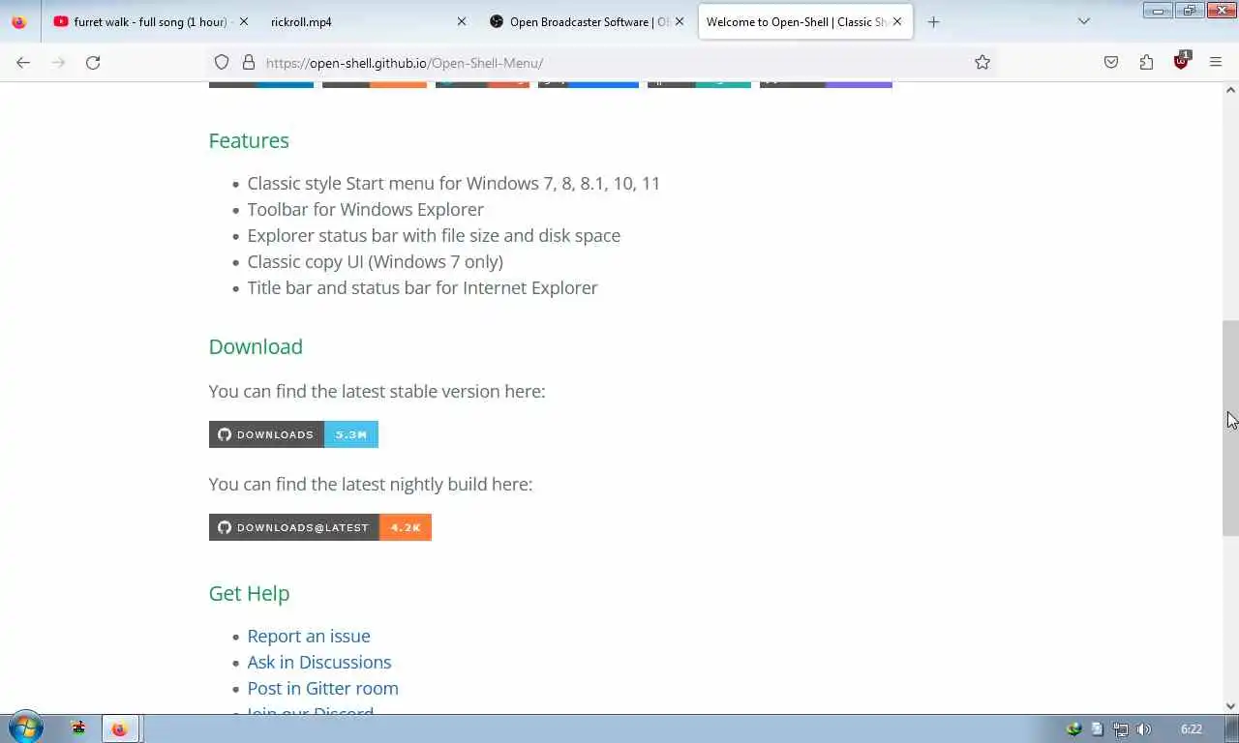Reload the current page
Viewport: 1239px width, 743px height.
tap(93, 62)
